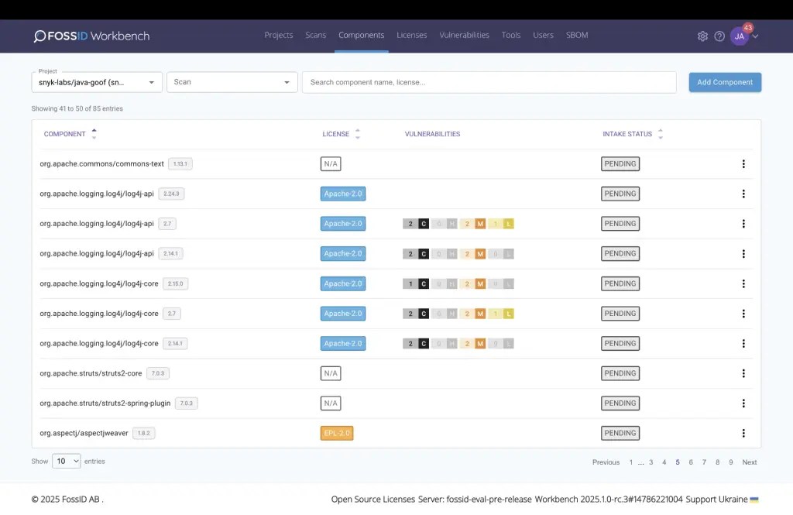Click medium vulnerability badge for log4j-core 2.14.1
Image resolution: width=793 pixels, height=515 pixels.
tap(473, 344)
